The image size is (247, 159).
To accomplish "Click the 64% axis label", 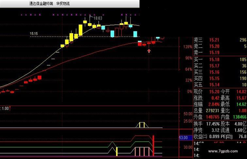I will point(189,69).
